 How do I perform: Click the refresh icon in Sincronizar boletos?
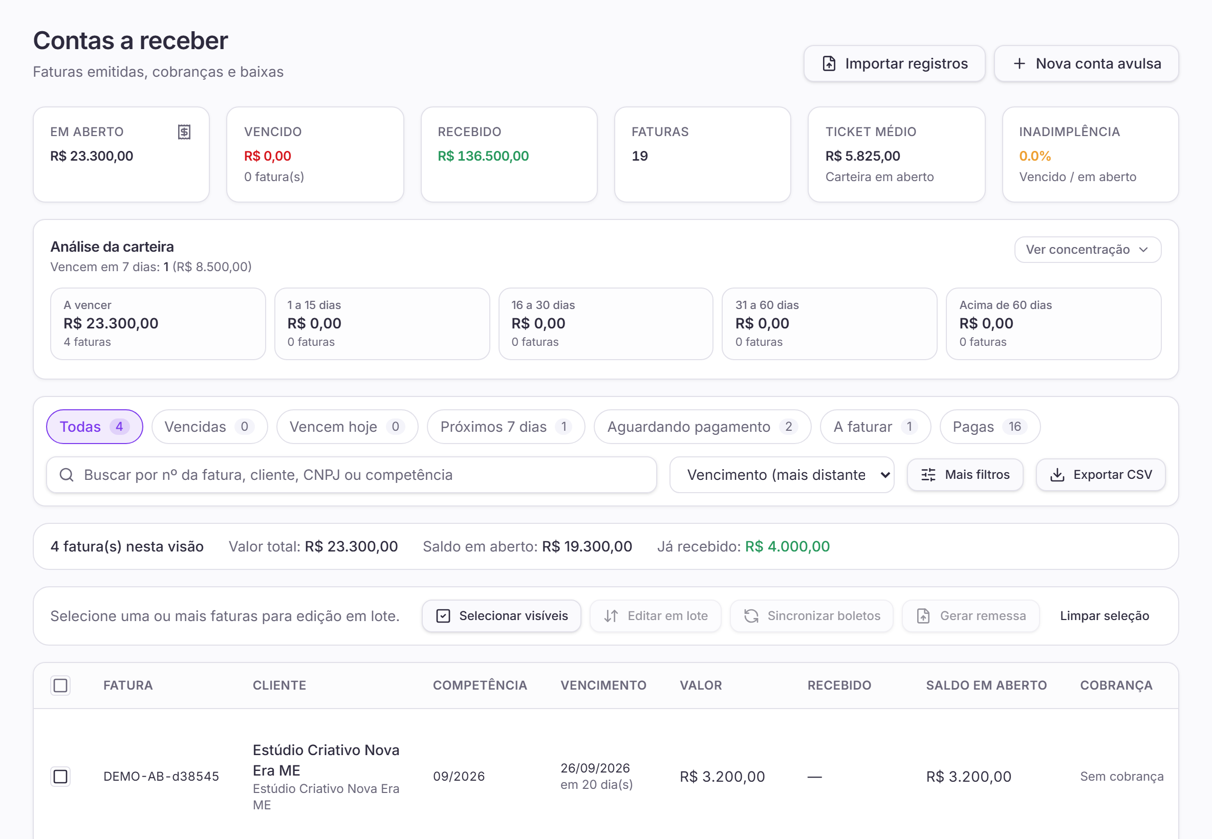[x=751, y=615]
